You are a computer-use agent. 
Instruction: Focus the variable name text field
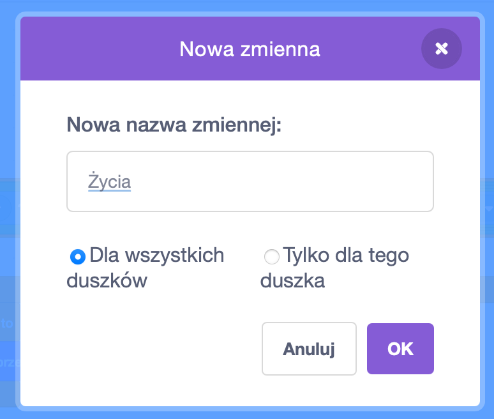pyautogui.click(x=250, y=181)
